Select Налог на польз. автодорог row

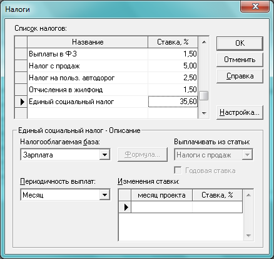coord(106,78)
